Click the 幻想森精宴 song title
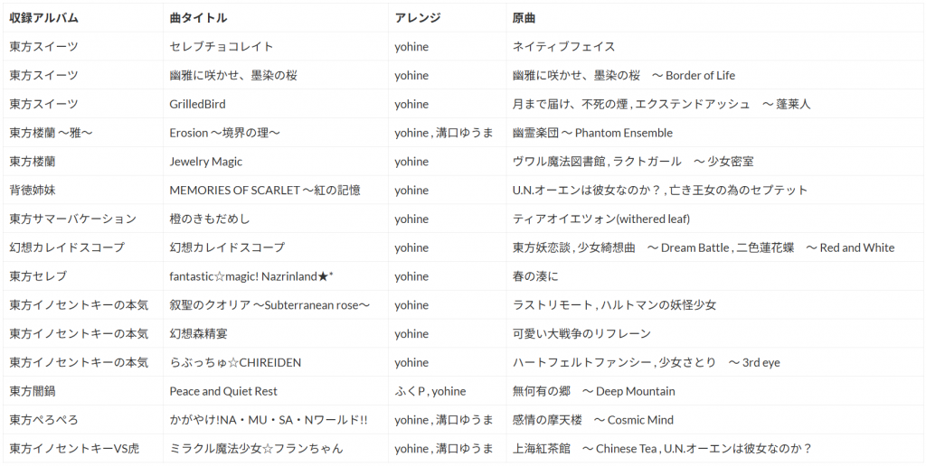The height and width of the screenshot is (466, 926). pyautogui.click(x=198, y=334)
